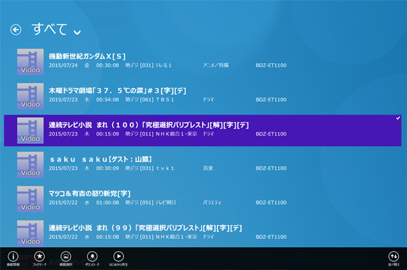Click the download icon in bottom bar
This screenshot has height=270, width=407.
click(x=92, y=255)
